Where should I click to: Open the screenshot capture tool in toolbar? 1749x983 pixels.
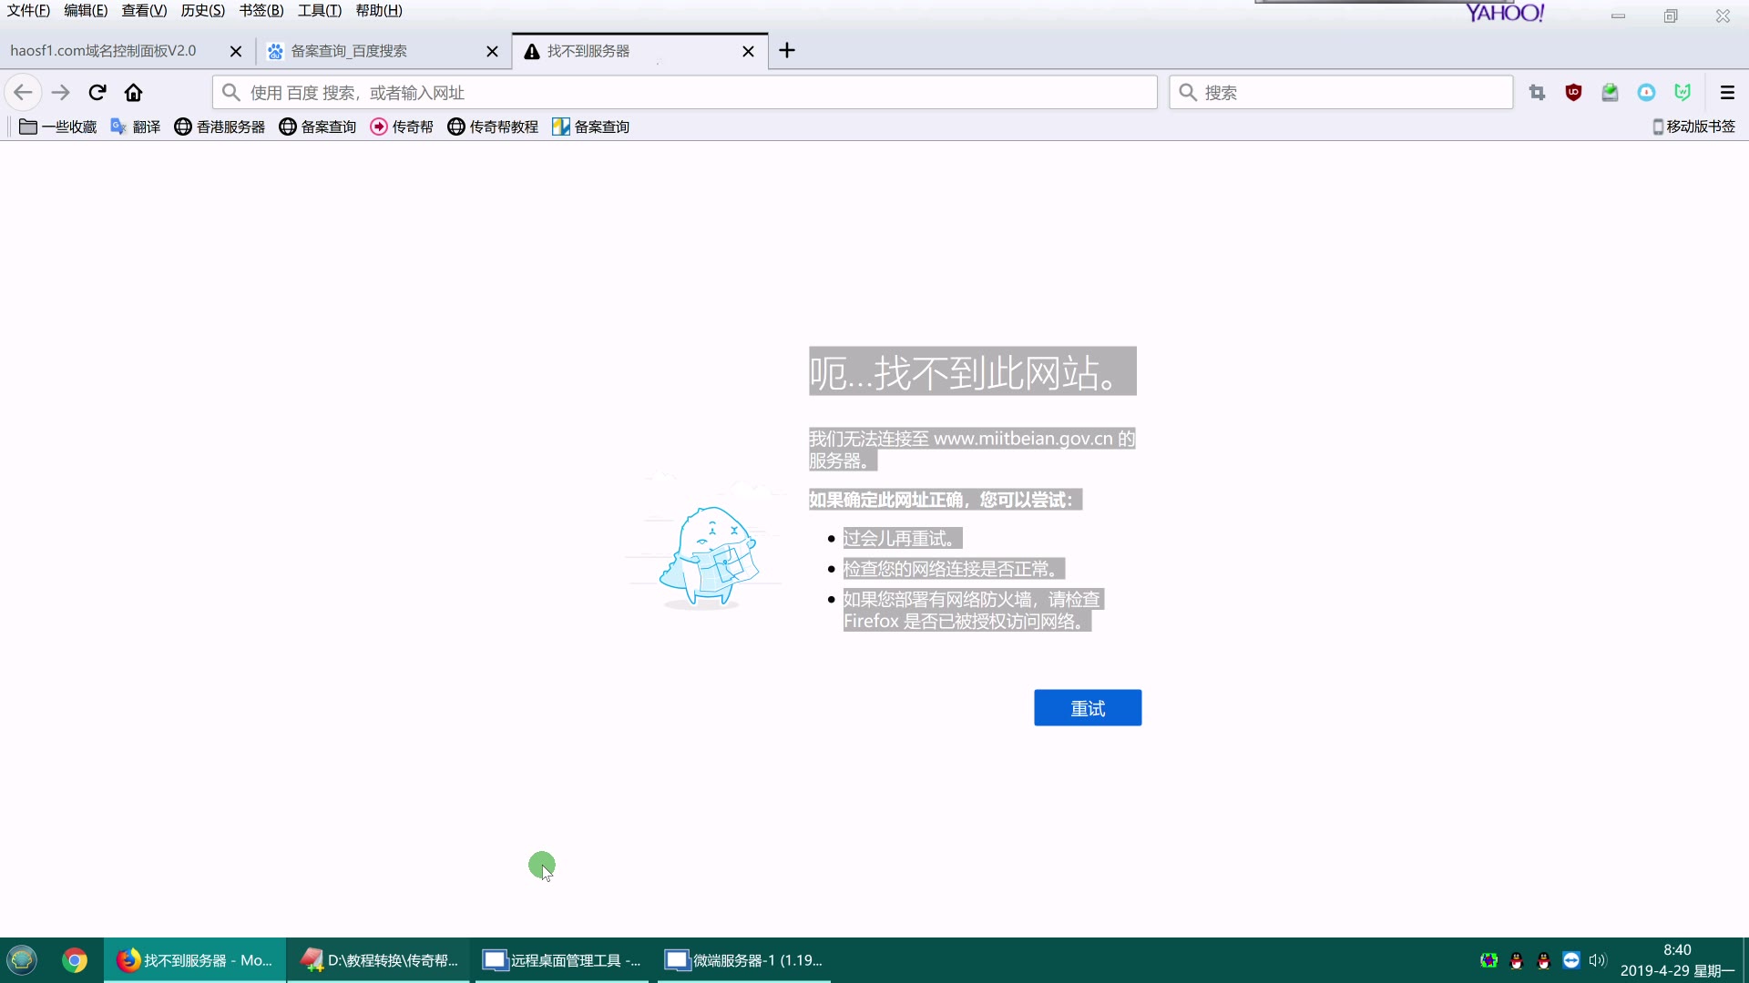(1537, 92)
